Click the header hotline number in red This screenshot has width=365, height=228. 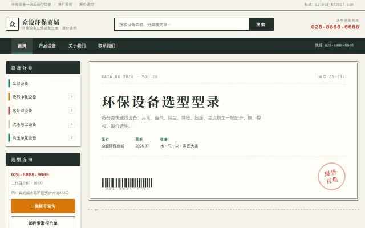tap(335, 27)
